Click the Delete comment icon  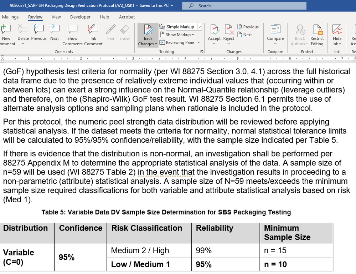(23, 29)
